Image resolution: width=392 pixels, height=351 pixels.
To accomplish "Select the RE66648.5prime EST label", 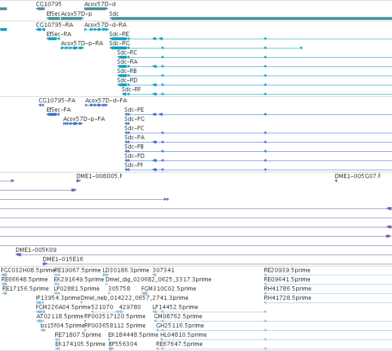I will [x=24, y=280].
